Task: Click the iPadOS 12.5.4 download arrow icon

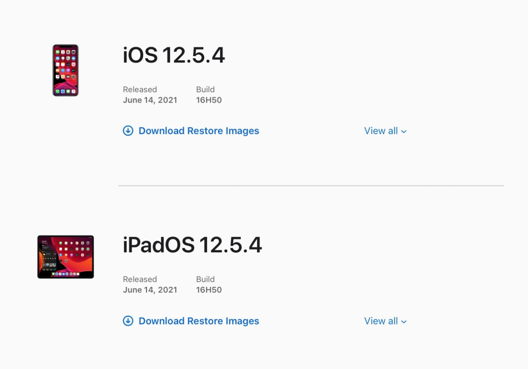Action: point(128,321)
